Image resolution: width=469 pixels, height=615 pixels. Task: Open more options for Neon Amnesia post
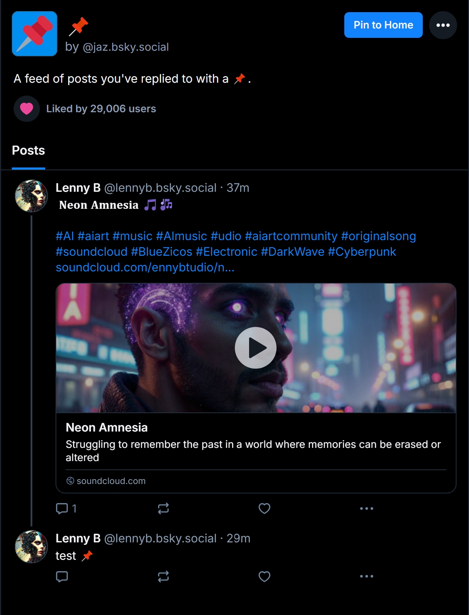point(367,508)
